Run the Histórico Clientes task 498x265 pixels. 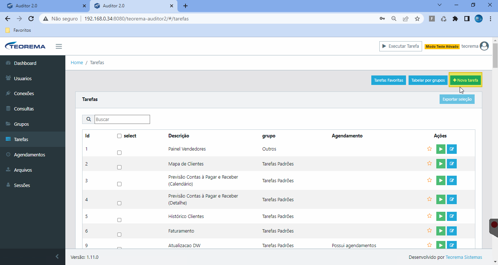pos(441,216)
